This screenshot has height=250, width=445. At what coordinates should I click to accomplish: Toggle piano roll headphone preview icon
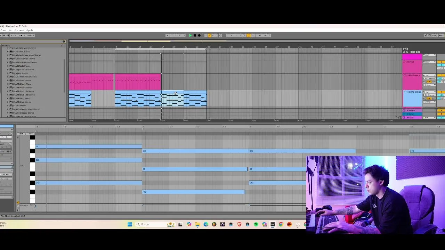pyautogui.click(x=18, y=137)
